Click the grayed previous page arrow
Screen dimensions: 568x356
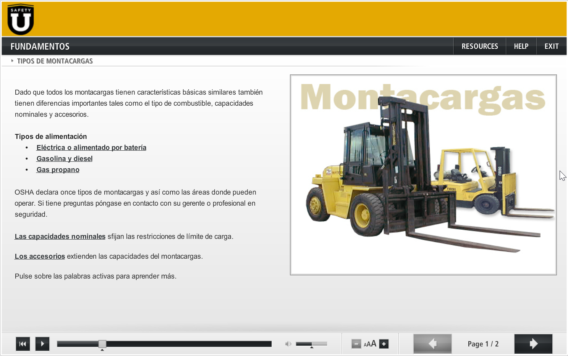[x=432, y=343]
